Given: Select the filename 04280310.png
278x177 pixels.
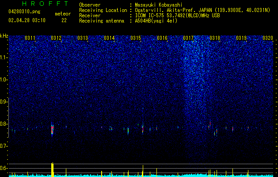Looking at the screenshot, I should coord(24,12).
